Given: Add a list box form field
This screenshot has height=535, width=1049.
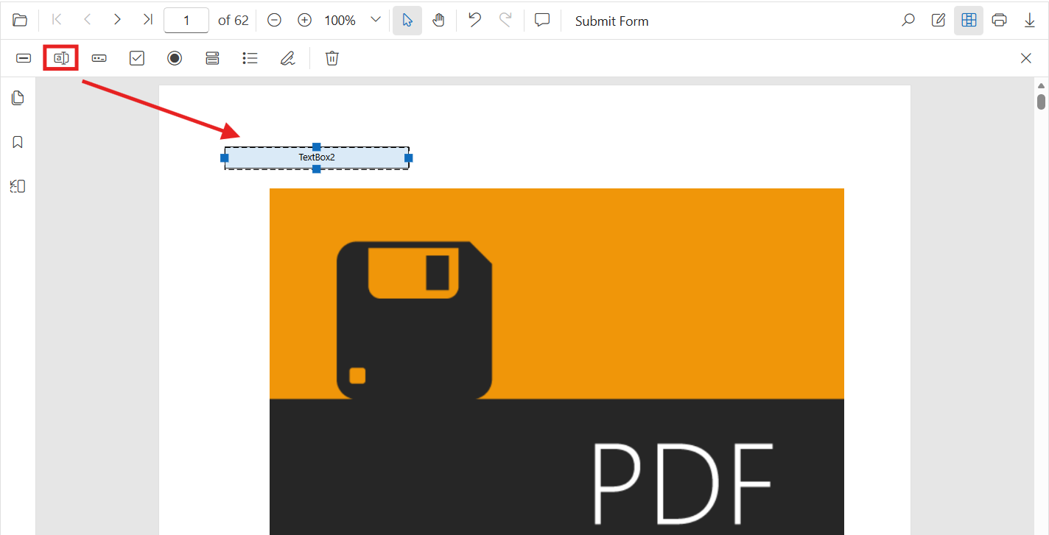Looking at the screenshot, I should click(x=250, y=58).
